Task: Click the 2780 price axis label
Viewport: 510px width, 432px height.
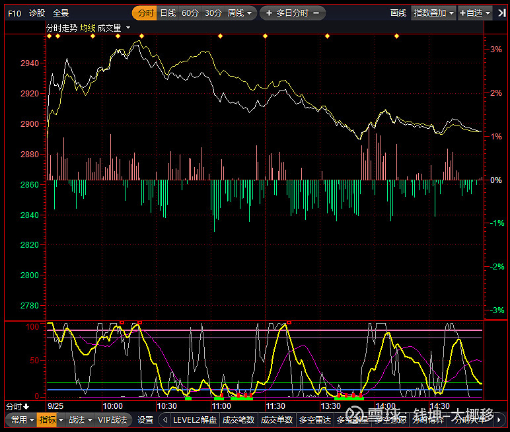Action: tap(30, 306)
